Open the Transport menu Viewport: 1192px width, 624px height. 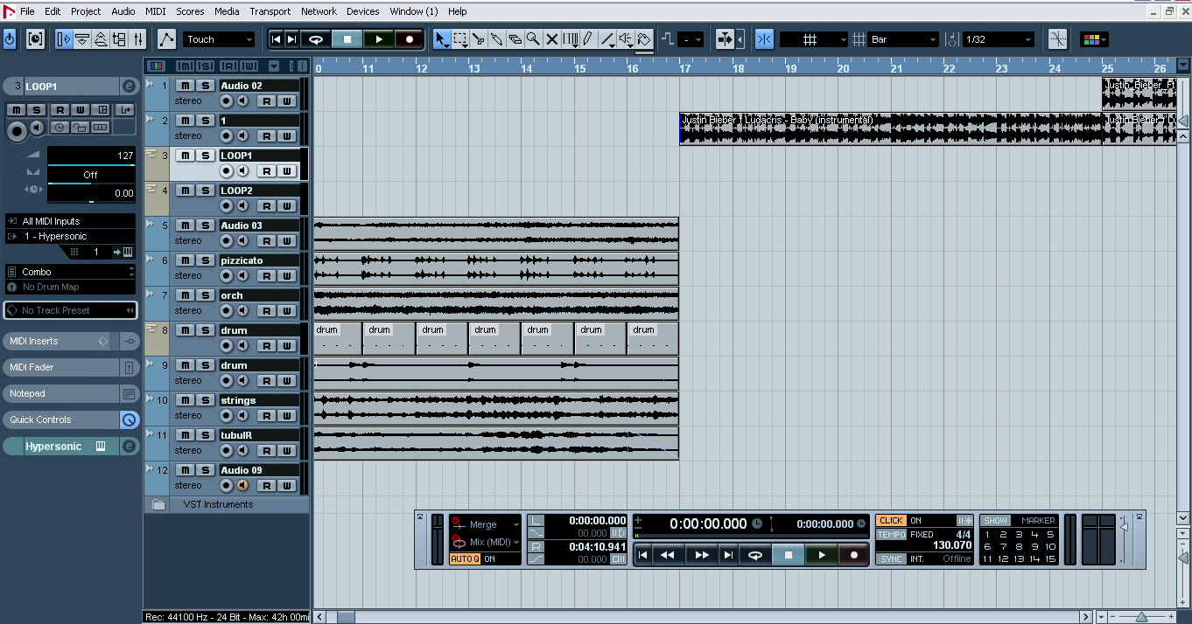[x=270, y=10]
